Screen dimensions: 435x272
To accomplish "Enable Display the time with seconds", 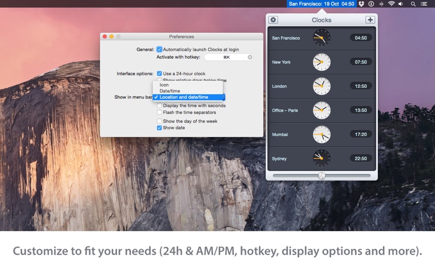I will tap(159, 106).
